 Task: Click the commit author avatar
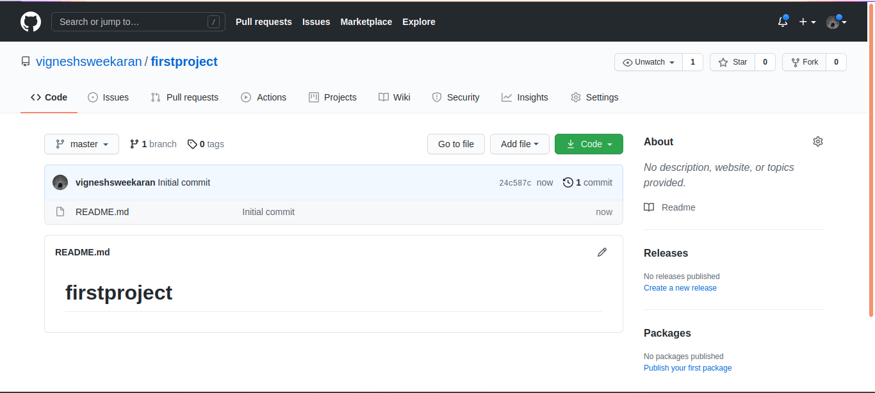coord(60,182)
